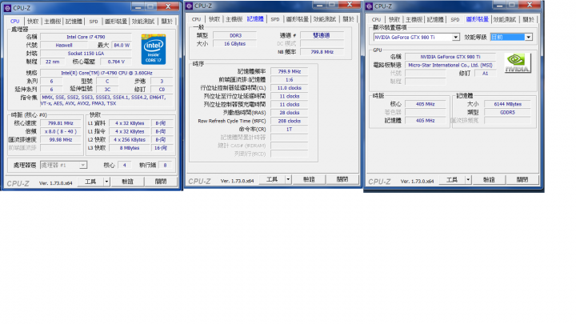Click the 1T command rate value
This screenshot has width=576, height=324.
pos(290,130)
